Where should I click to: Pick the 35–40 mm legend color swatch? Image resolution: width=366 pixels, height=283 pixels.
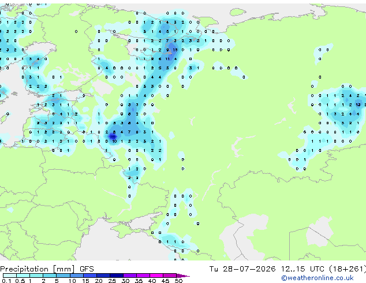[x=143, y=275]
